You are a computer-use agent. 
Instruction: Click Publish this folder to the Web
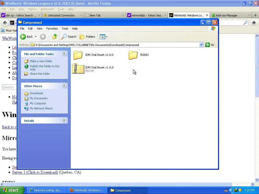(x=45, y=68)
